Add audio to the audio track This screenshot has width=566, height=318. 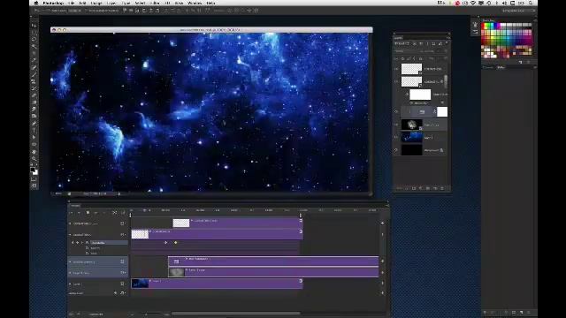point(383,292)
